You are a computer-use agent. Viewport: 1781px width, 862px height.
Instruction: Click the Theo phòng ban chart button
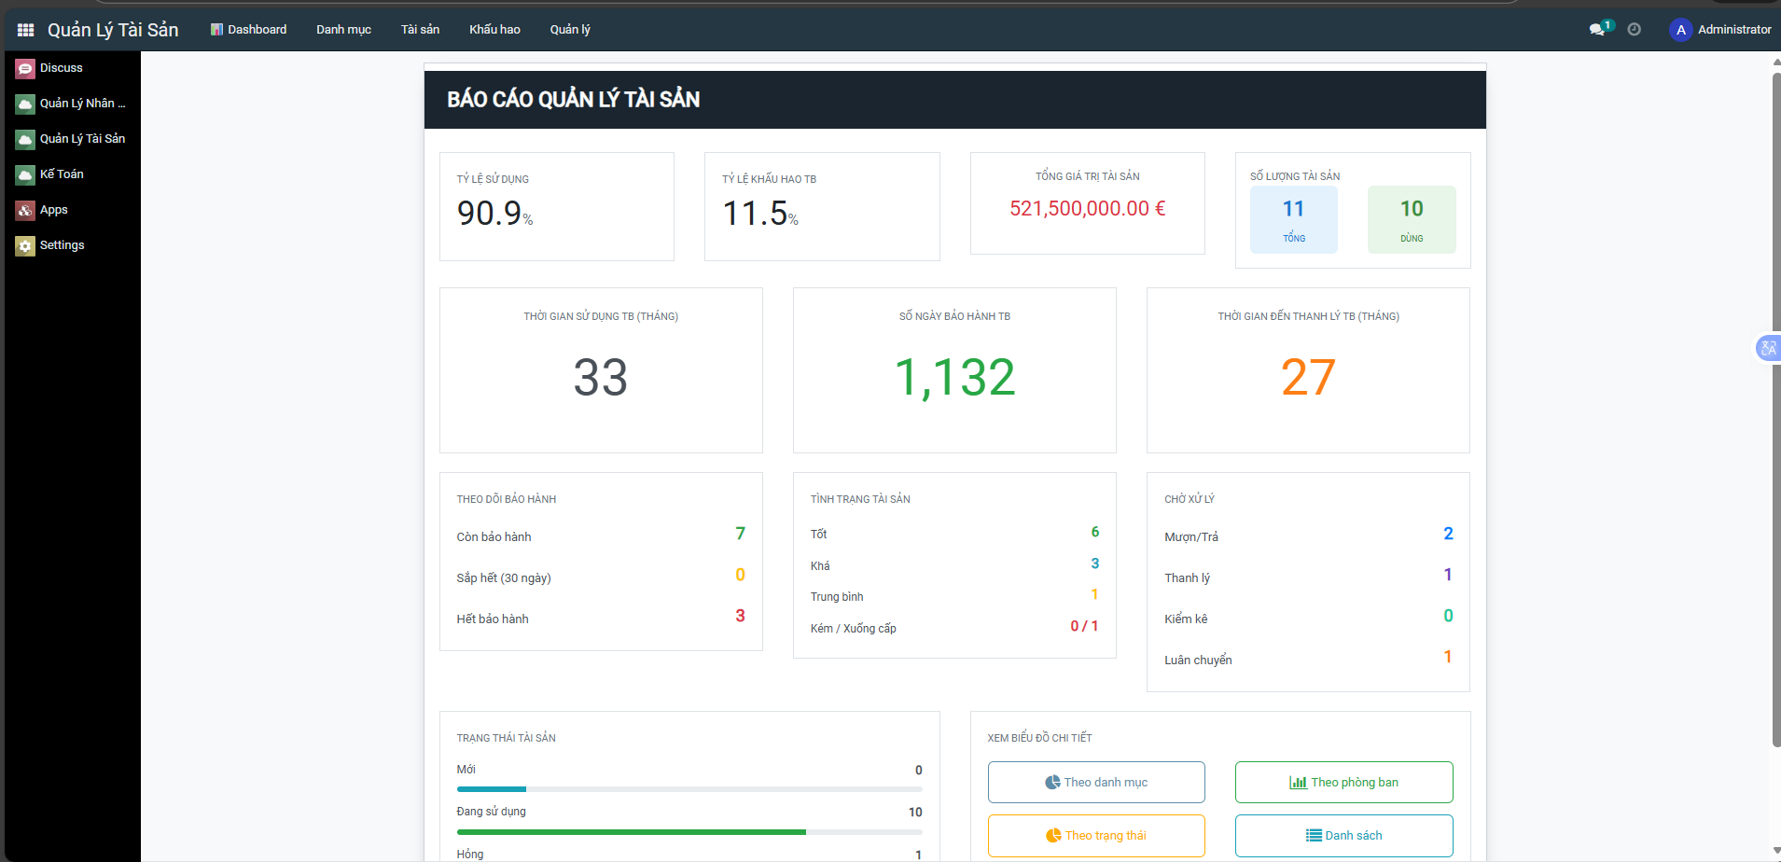tap(1344, 782)
